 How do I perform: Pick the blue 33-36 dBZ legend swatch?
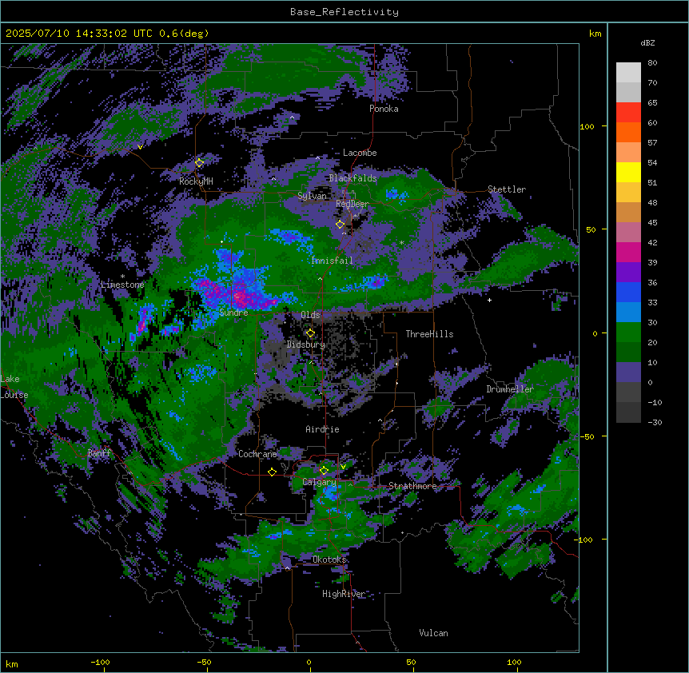click(x=628, y=292)
